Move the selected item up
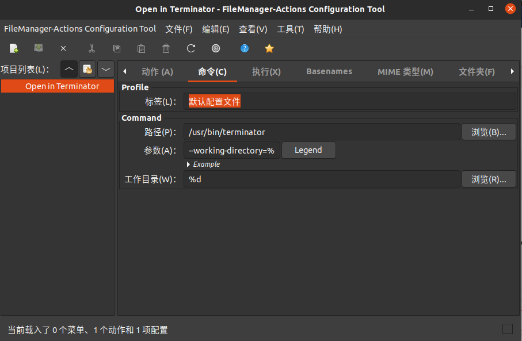Image resolution: width=522 pixels, height=341 pixels. pyautogui.click(x=68, y=69)
